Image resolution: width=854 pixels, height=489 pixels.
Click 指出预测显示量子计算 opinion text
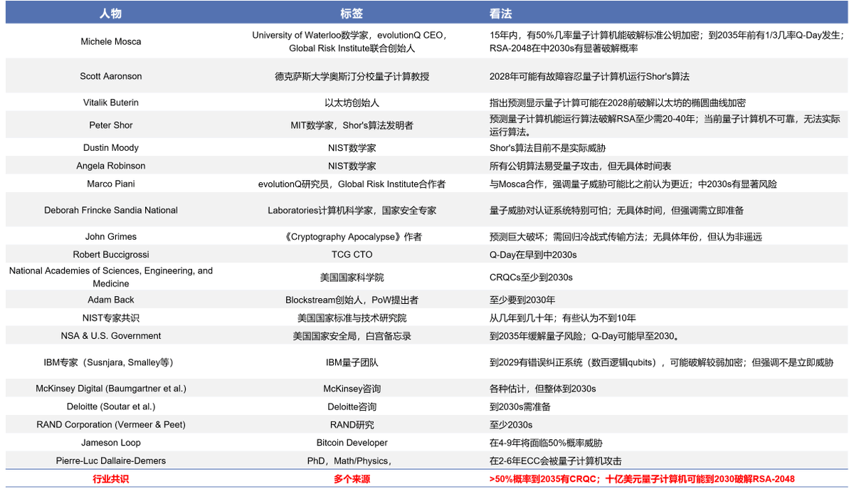pyautogui.click(x=618, y=102)
